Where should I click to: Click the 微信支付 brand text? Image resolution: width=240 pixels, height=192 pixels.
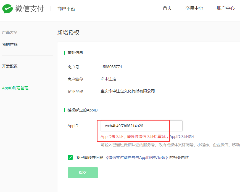click(x=29, y=9)
